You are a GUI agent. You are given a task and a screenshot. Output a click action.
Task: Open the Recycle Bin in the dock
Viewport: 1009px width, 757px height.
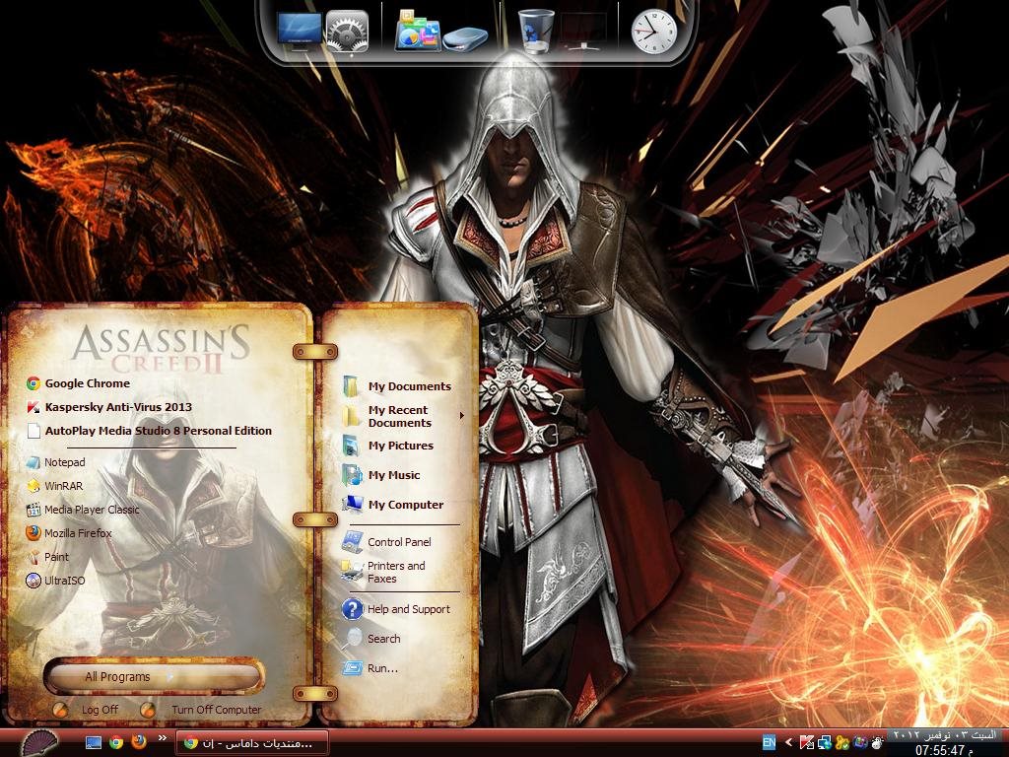click(x=536, y=31)
